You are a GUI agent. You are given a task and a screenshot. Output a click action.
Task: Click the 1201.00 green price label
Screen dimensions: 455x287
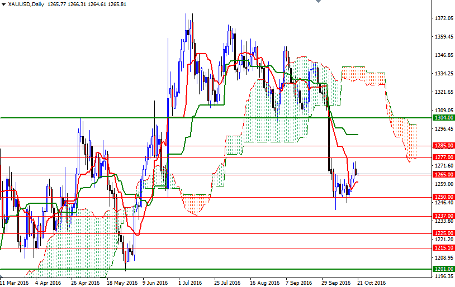(444, 269)
